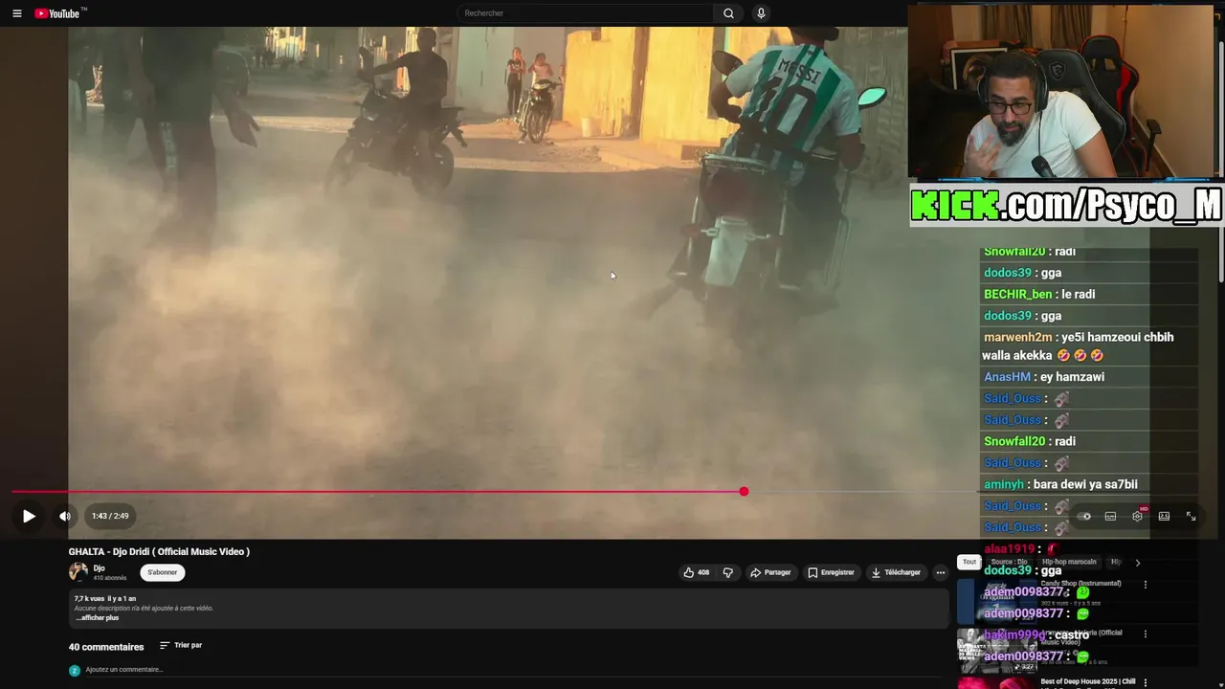The width and height of the screenshot is (1225, 689).
Task: Switch to theater mode
Action: [x=1164, y=516]
